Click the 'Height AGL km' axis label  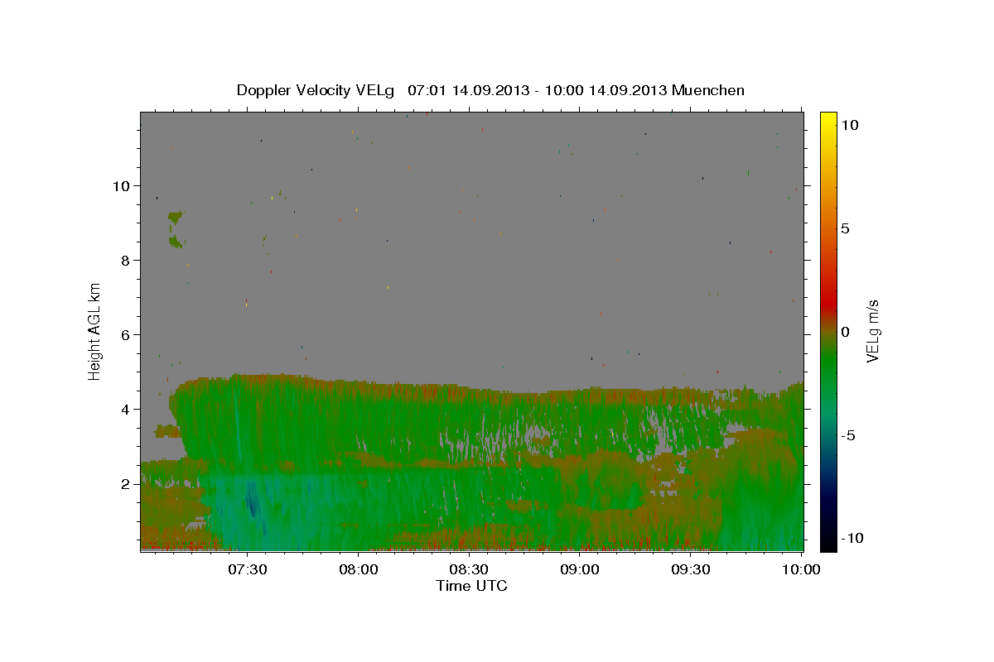coord(95,331)
